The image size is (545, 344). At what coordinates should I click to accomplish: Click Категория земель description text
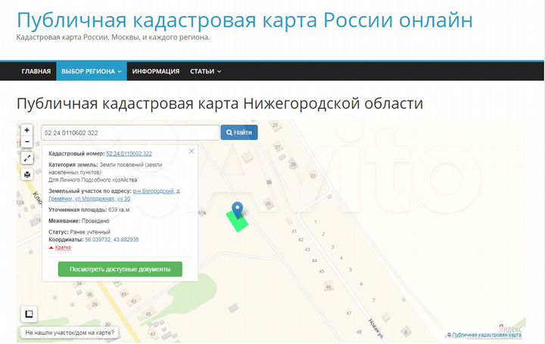point(105,169)
